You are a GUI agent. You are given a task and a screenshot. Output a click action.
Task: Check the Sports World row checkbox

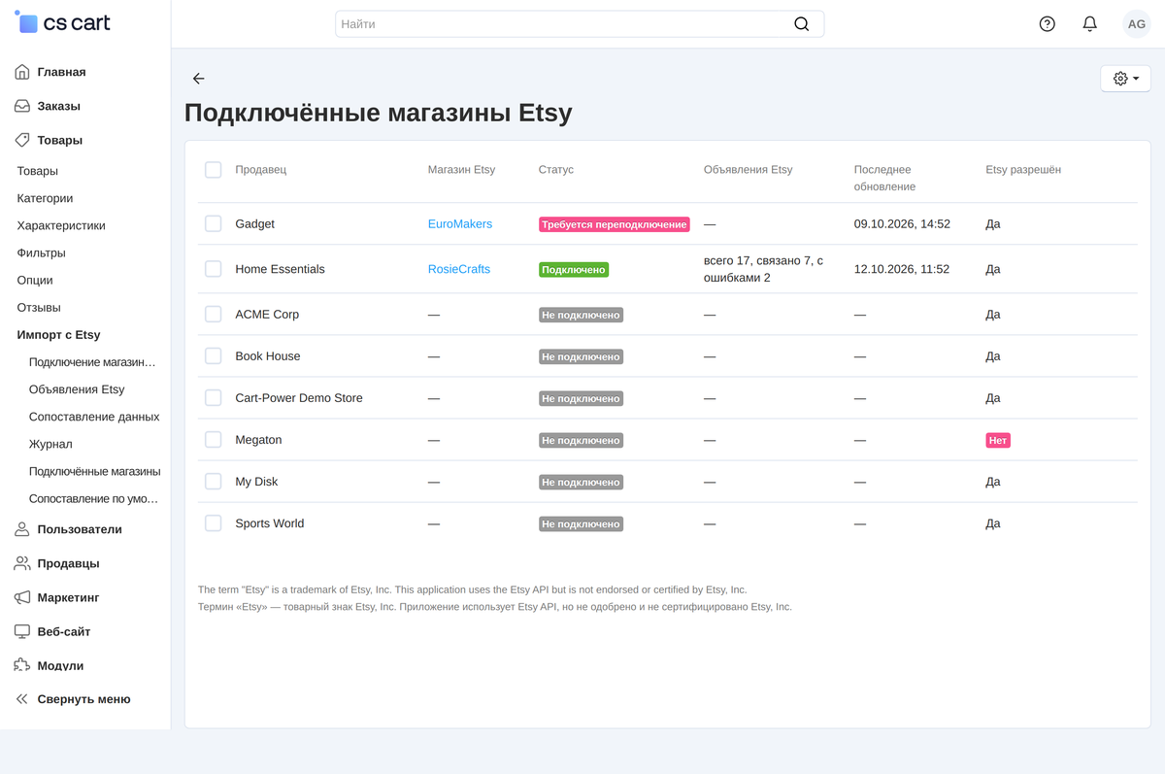[x=214, y=523]
